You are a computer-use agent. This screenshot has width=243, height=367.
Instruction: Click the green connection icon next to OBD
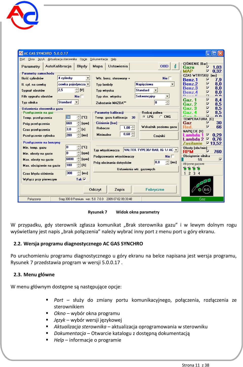click(175, 66)
